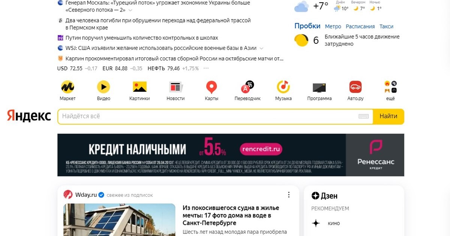Open the rencredit.ru banner button
The width and height of the screenshot is (450, 236).
click(x=261, y=149)
